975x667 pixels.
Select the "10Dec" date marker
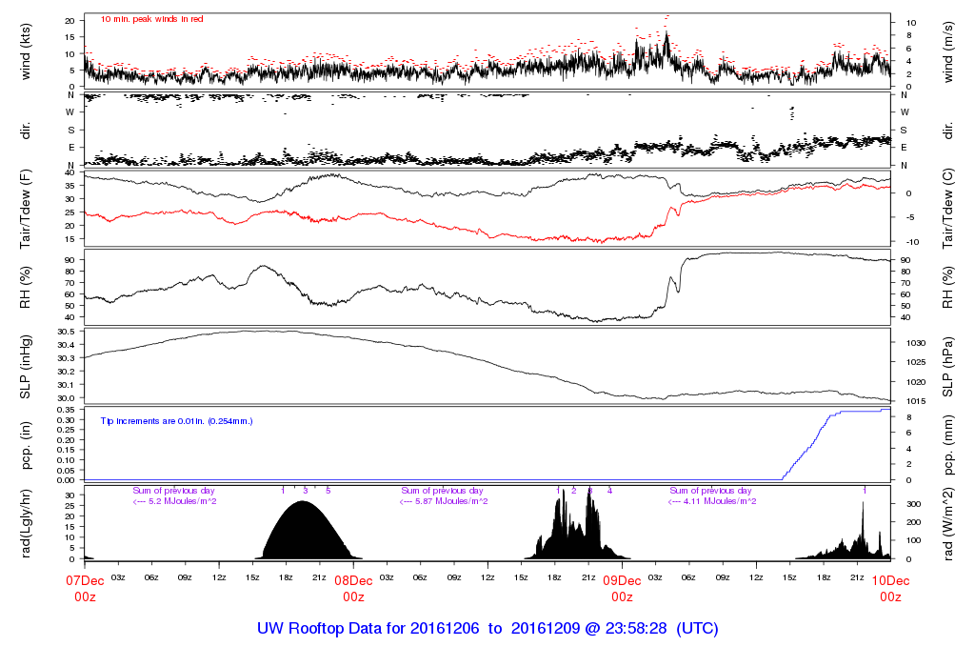pos(890,581)
